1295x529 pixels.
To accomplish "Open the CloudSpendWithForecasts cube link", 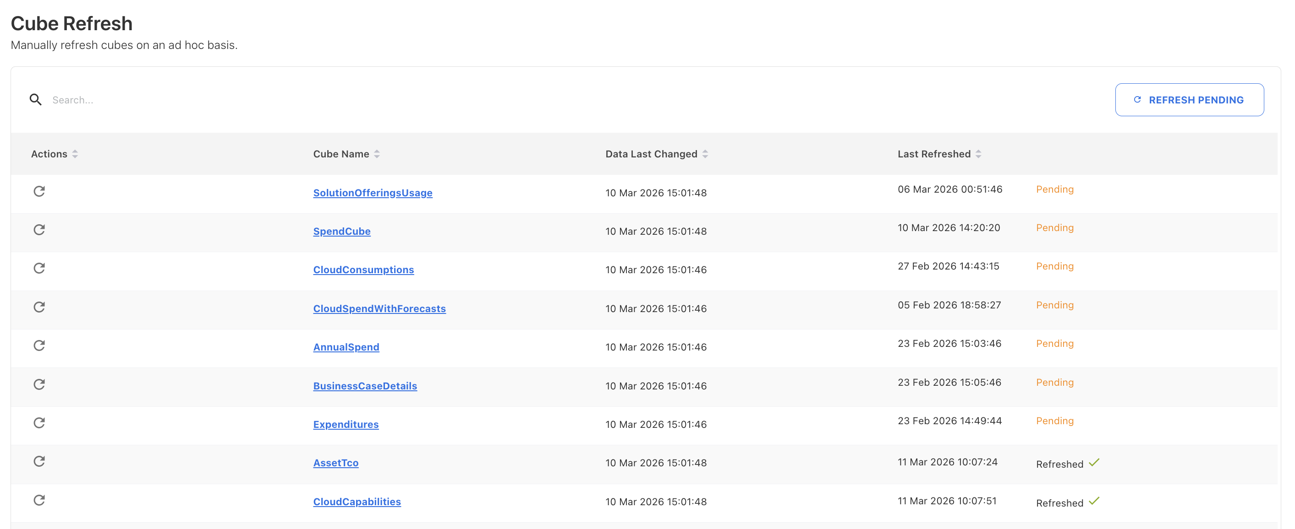I will [379, 309].
